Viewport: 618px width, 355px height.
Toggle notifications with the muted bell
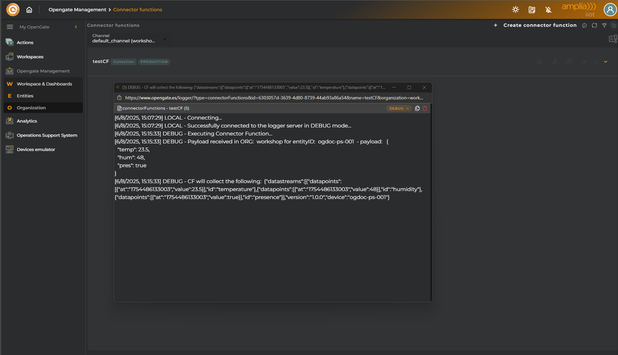tap(548, 10)
